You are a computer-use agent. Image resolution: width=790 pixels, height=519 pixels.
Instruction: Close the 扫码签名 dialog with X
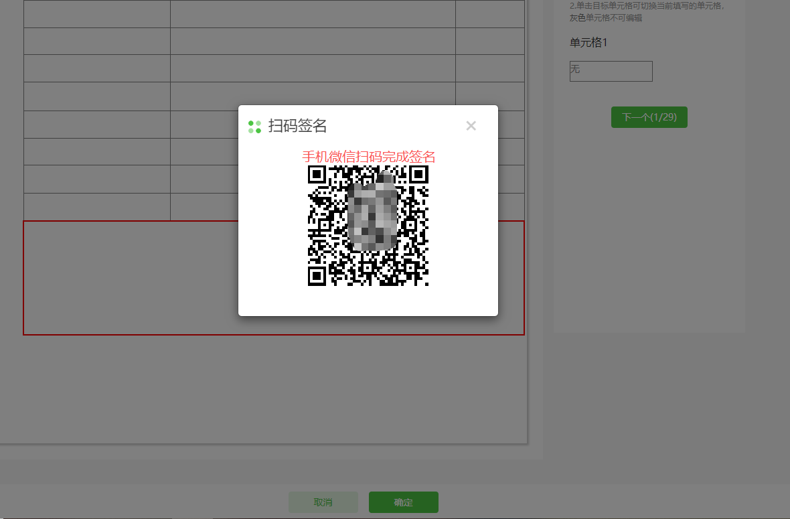[471, 126]
